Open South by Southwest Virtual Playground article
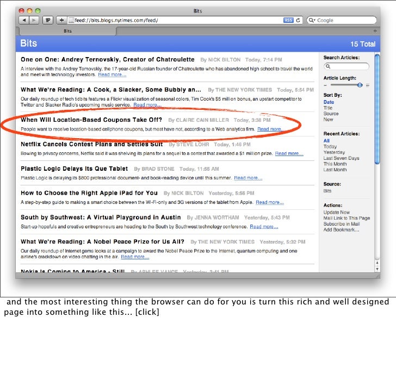Image resolution: width=396 pixels, height=367 pixels. point(101,217)
